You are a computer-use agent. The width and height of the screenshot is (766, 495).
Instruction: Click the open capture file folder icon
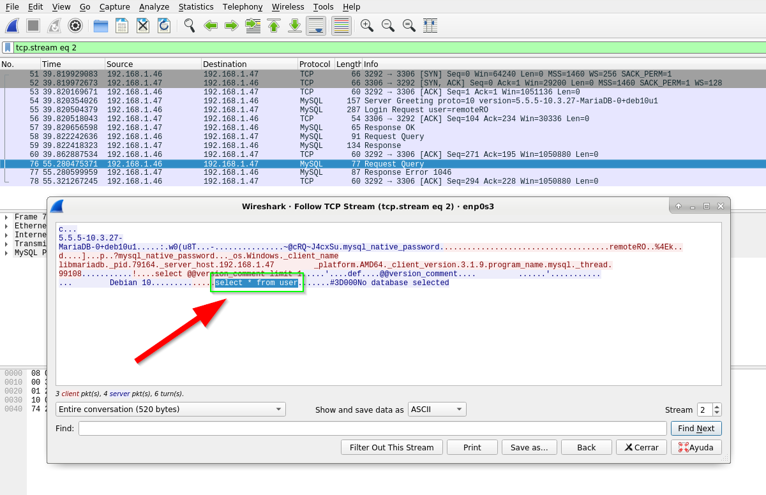point(101,26)
